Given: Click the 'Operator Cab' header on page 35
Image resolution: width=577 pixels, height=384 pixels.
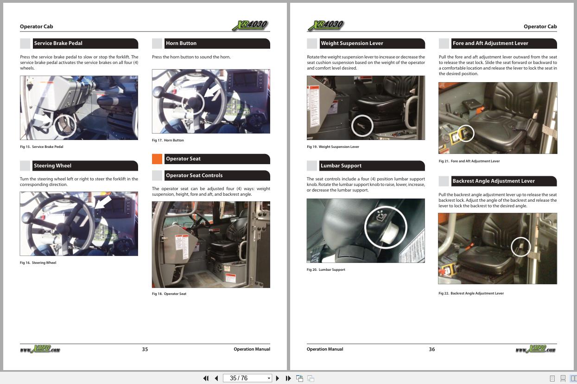Looking at the screenshot, I should click(37, 27).
